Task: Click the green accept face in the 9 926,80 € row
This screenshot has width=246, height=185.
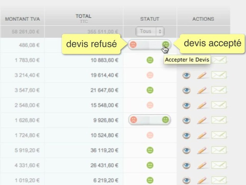Action: pos(165,120)
